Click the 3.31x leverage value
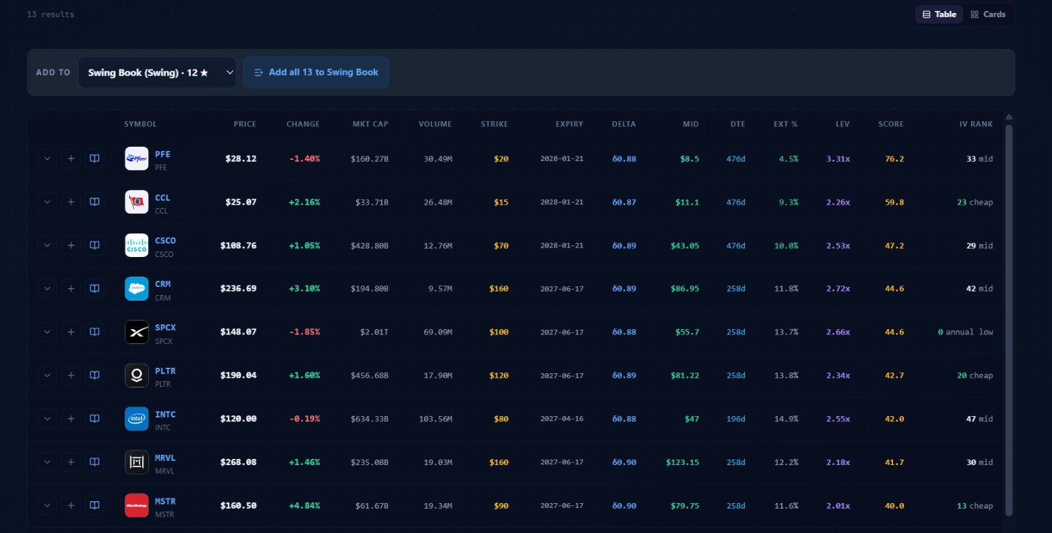The image size is (1052, 533). coord(838,158)
